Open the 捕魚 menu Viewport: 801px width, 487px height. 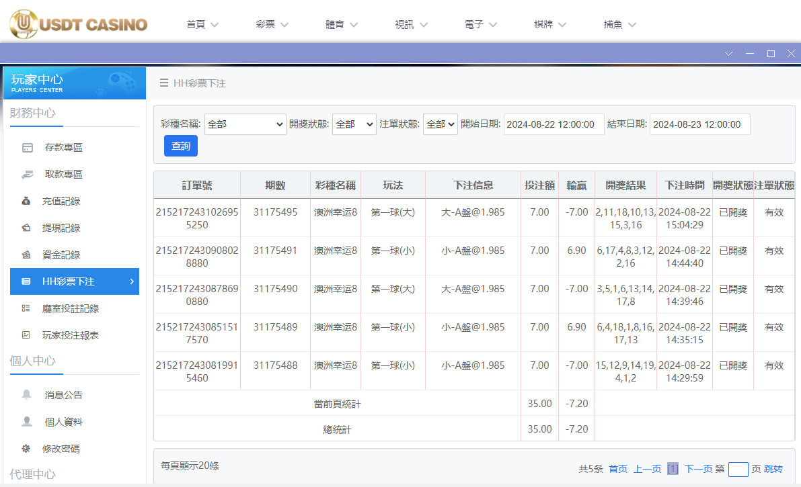click(x=619, y=24)
